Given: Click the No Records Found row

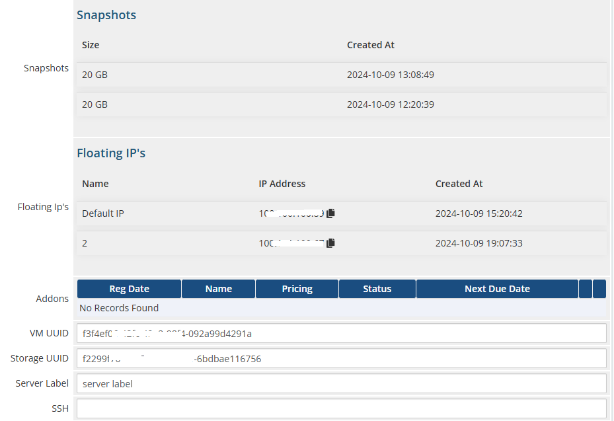Looking at the screenshot, I should tap(119, 308).
